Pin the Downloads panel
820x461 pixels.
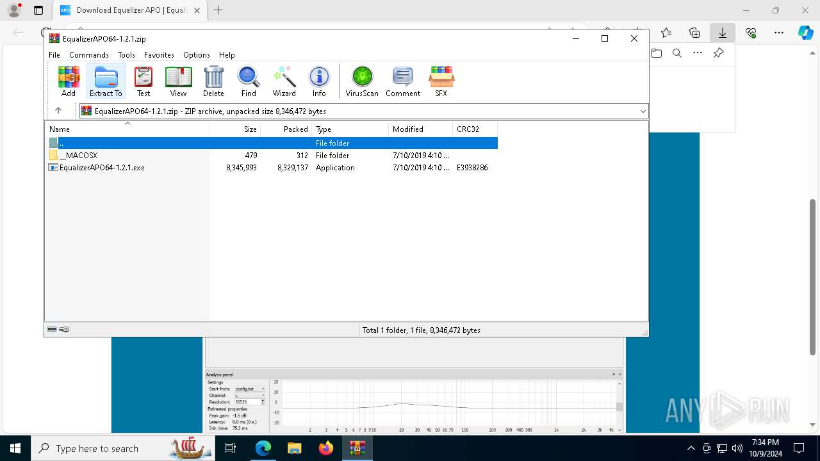719,53
